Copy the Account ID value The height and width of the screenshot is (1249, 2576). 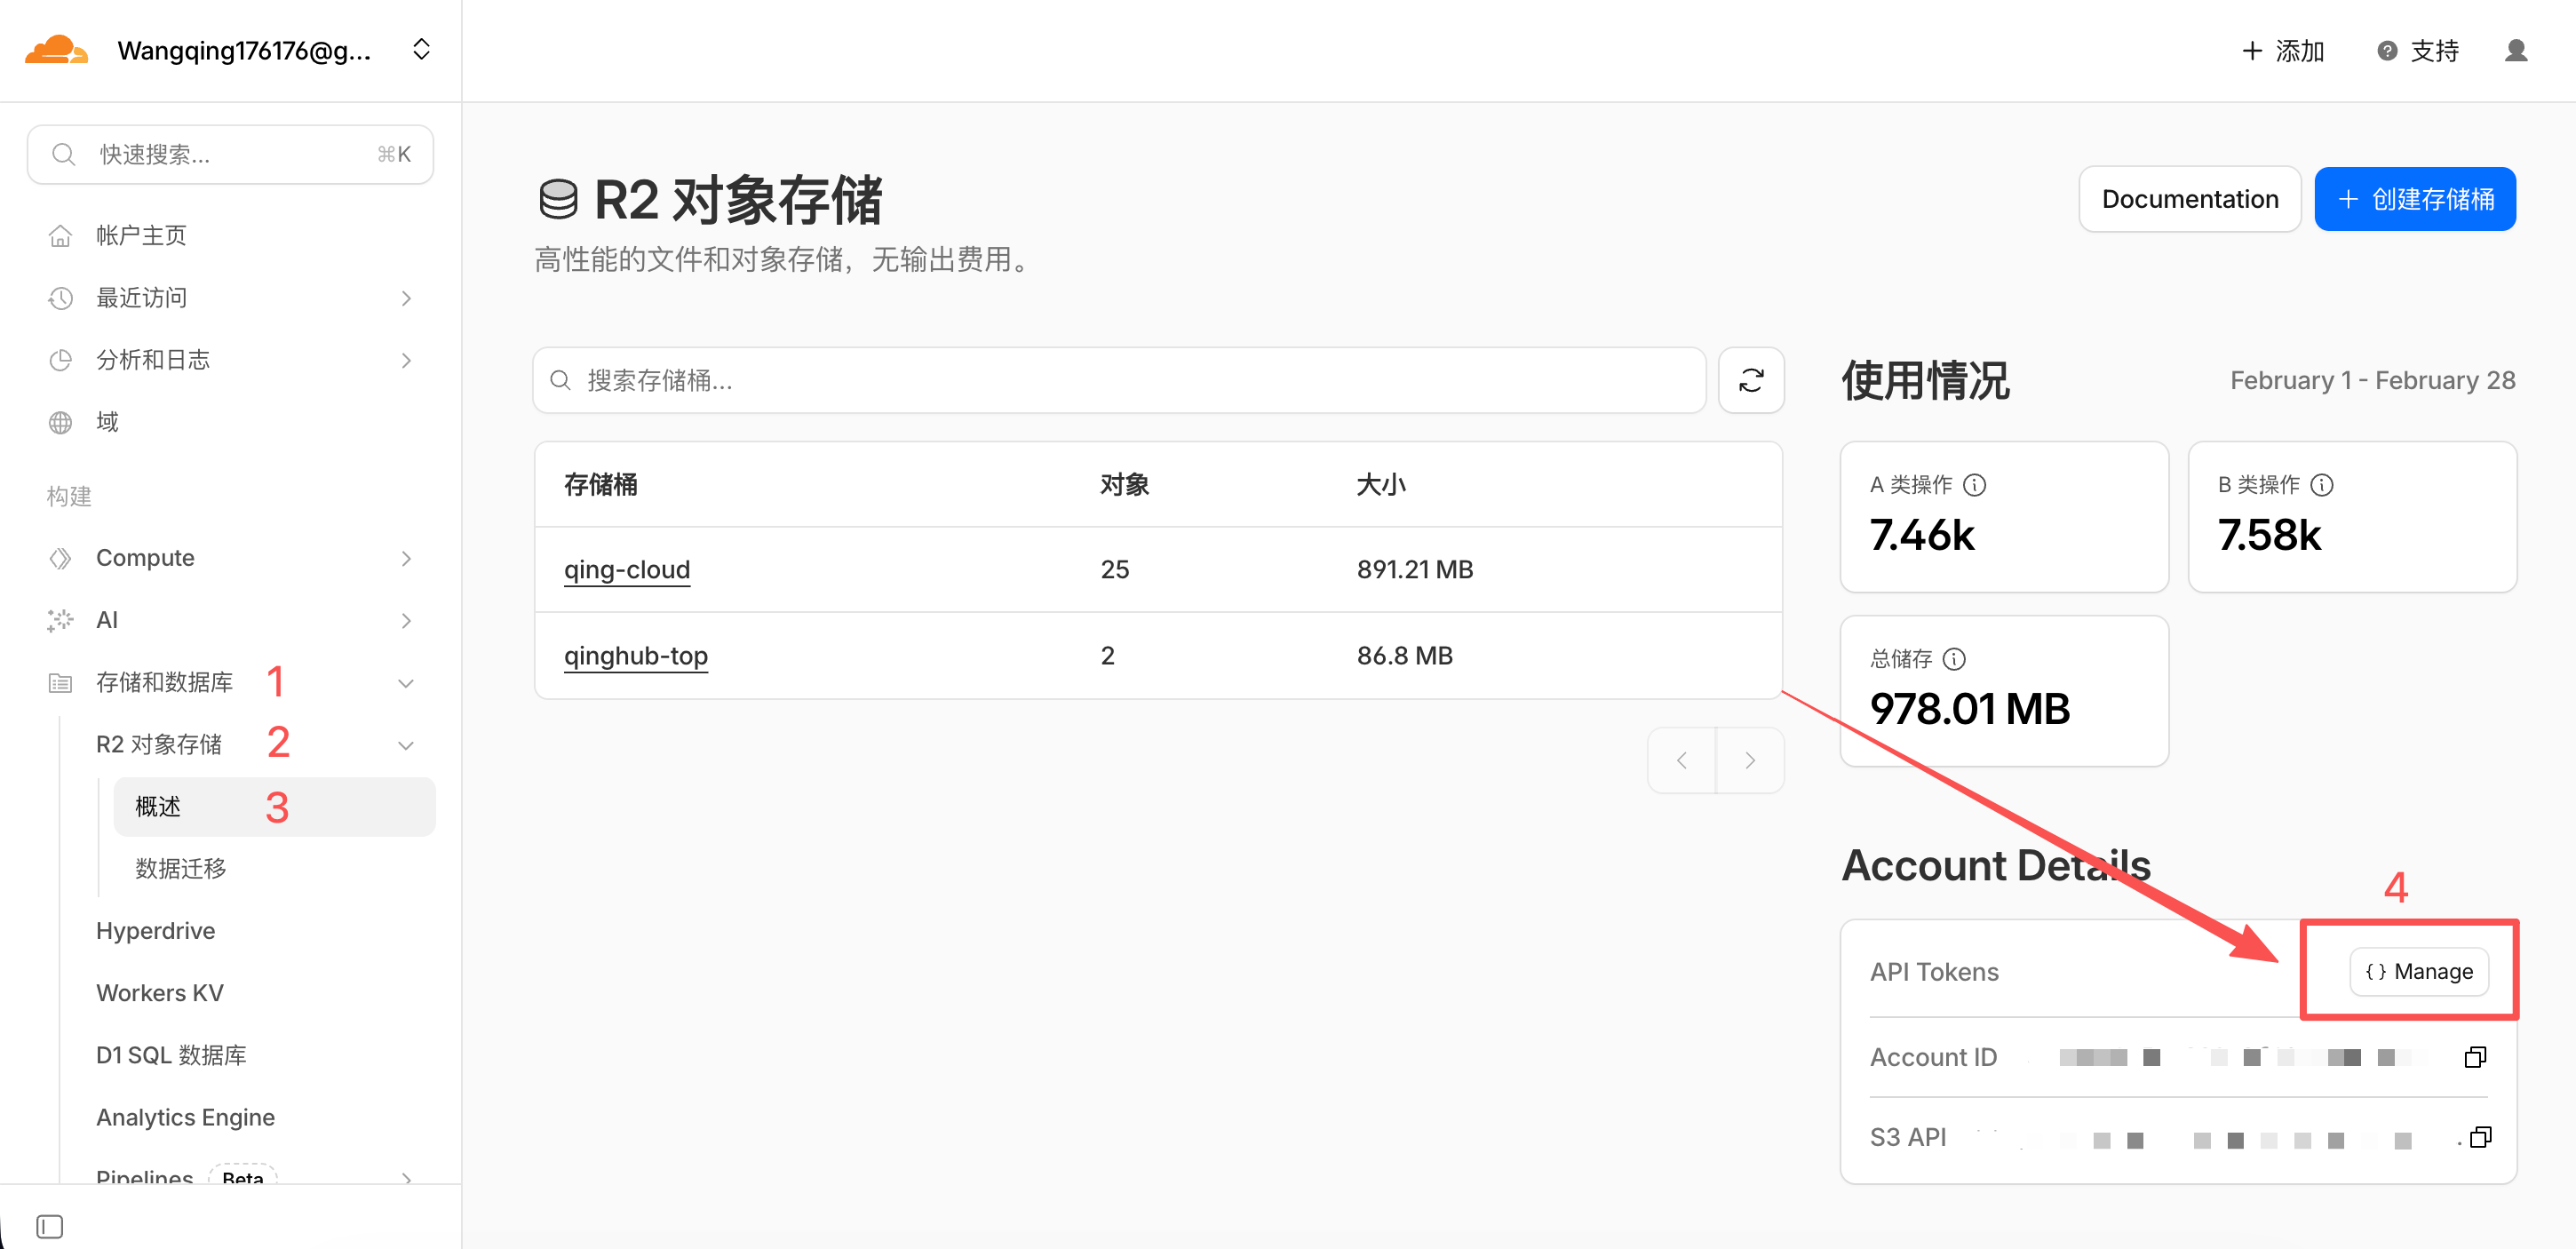coord(2474,1057)
